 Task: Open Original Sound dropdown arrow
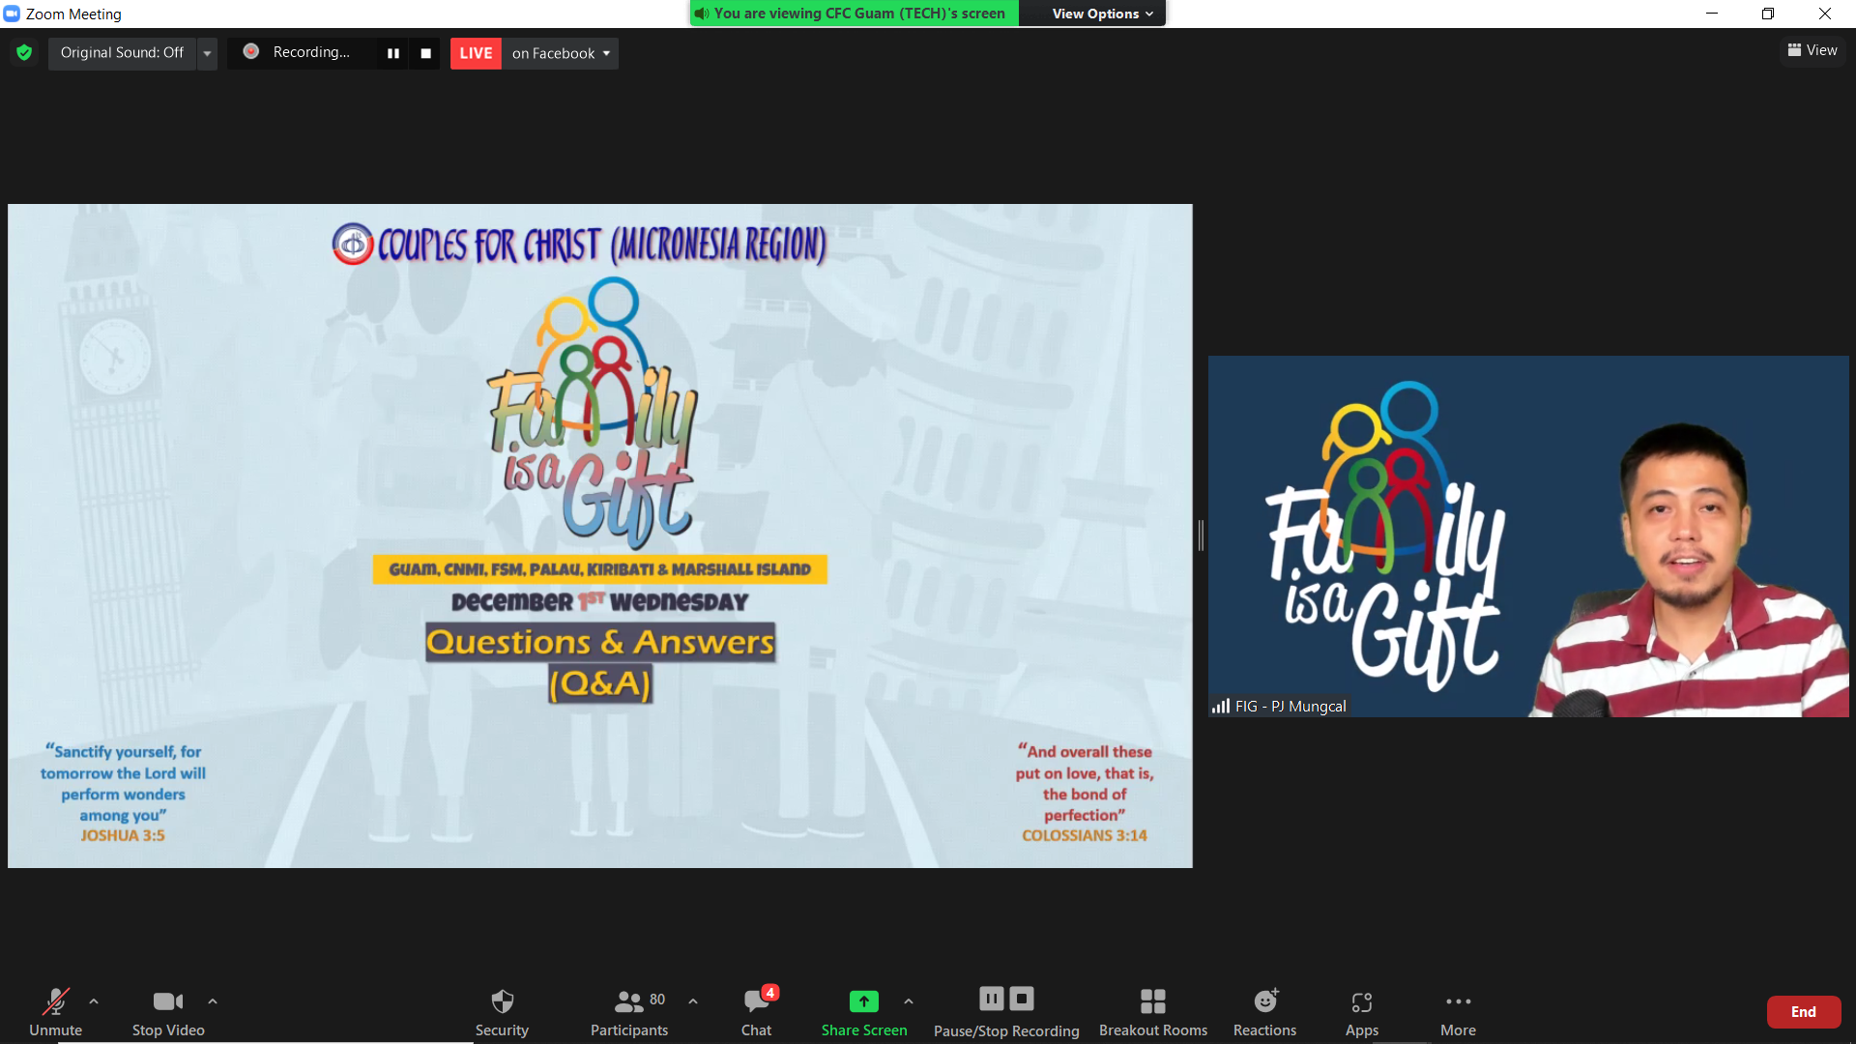coord(207,53)
